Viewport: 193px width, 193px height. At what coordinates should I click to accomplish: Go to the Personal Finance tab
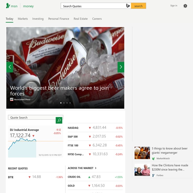59,19
